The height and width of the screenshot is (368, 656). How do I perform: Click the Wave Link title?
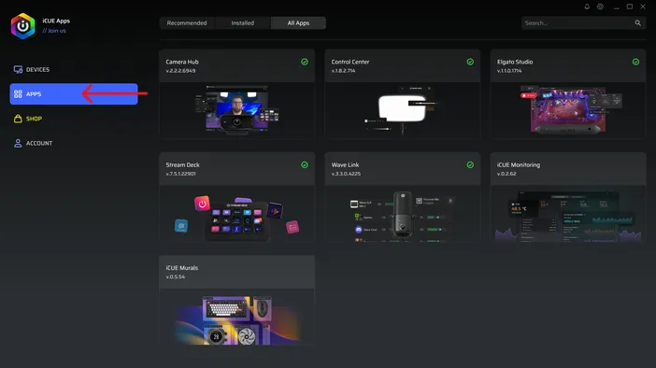(x=345, y=164)
